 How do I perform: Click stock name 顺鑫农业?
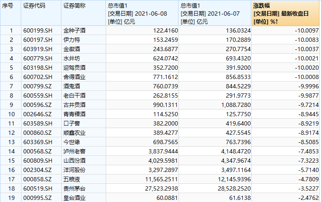coord(74,133)
